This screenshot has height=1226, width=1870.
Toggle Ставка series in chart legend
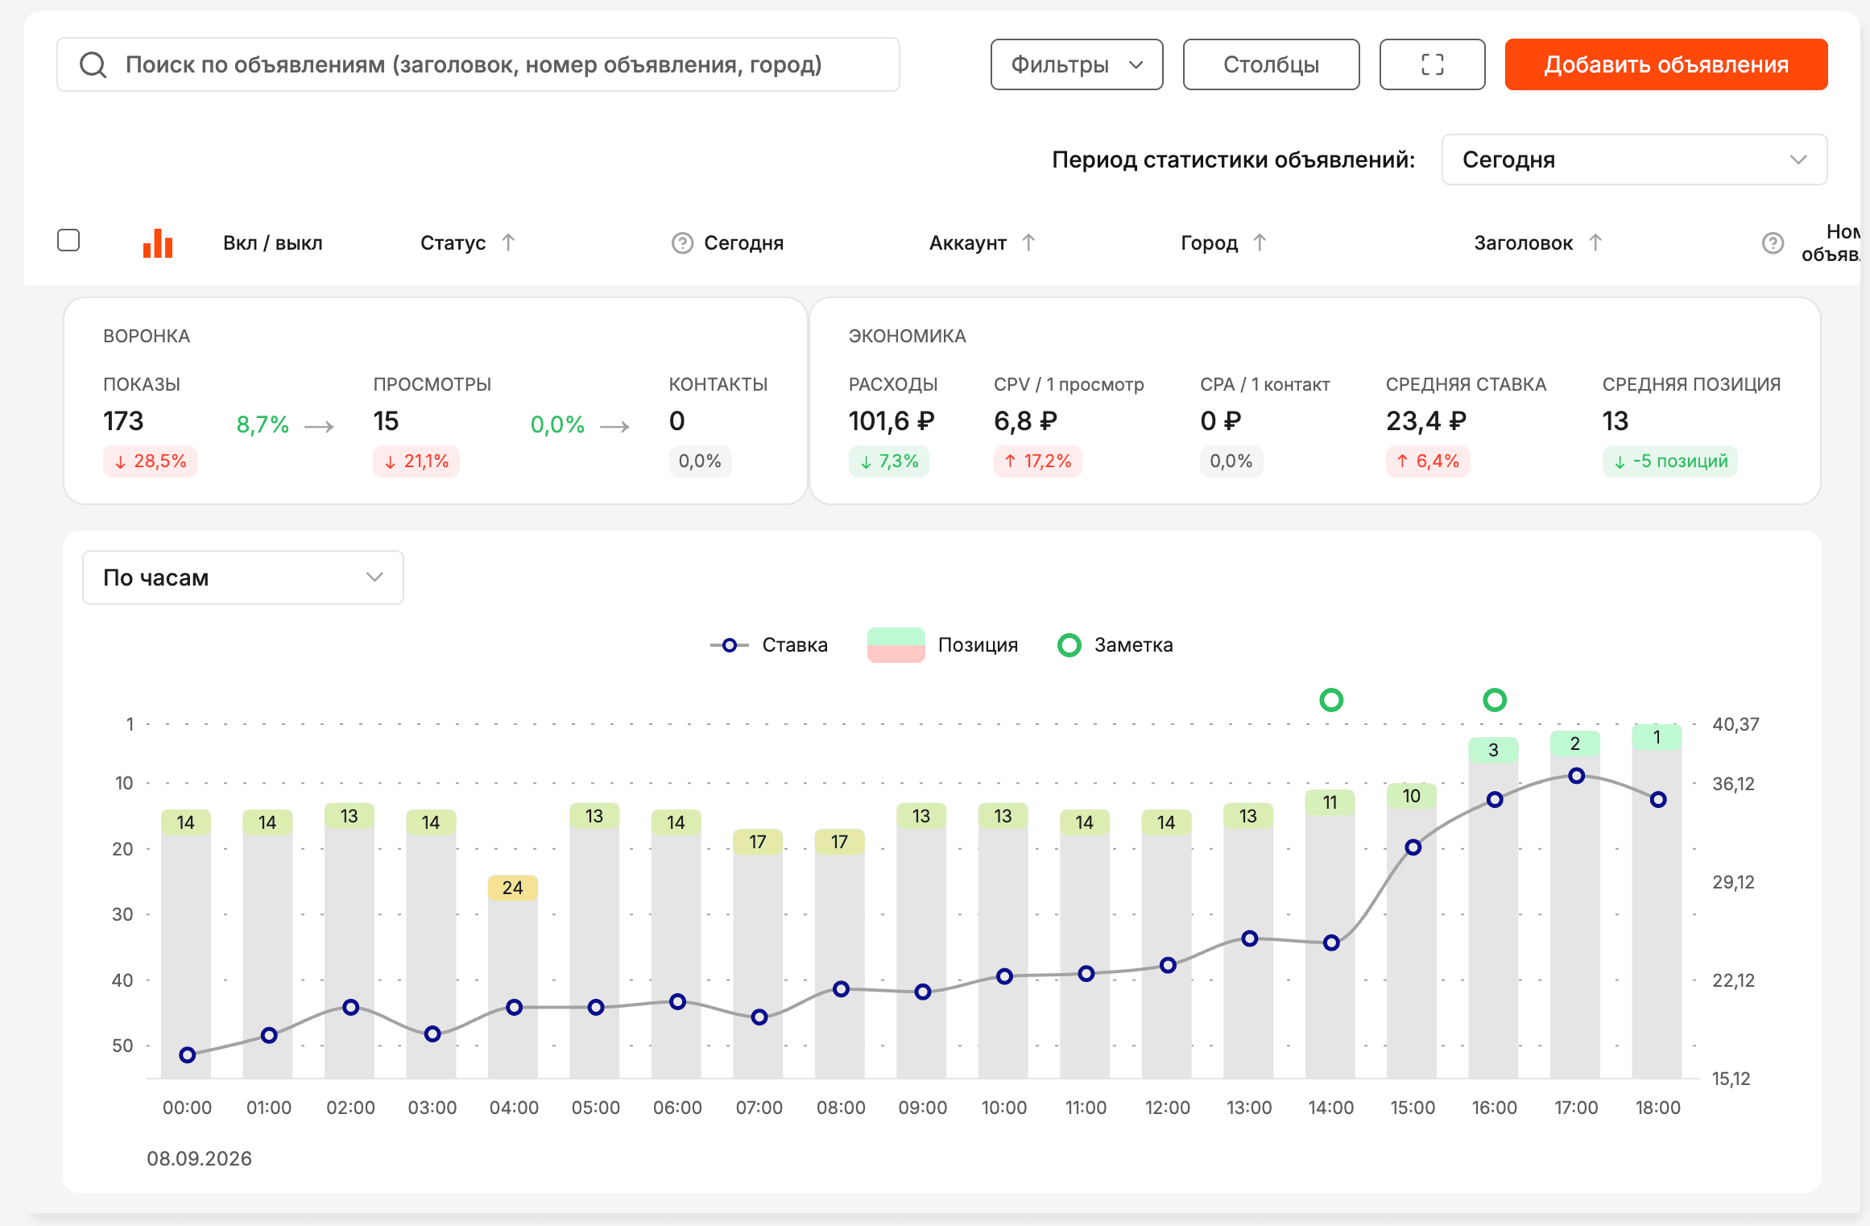point(769,645)
